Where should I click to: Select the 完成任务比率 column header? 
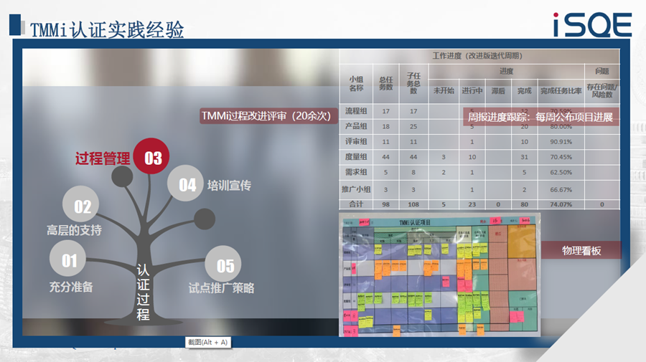pyautogui.click(x=561, y=90)
